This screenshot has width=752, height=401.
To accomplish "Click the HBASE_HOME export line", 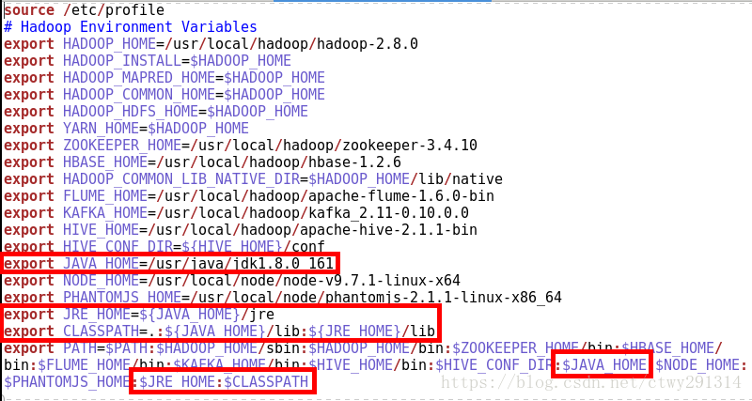I will pos(202,162).
